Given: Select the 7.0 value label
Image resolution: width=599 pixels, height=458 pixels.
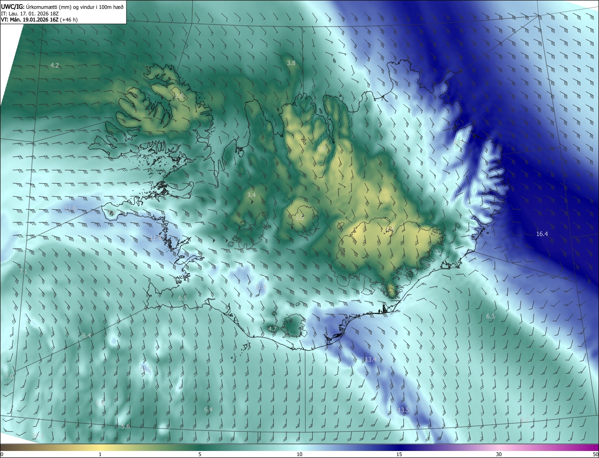Looking at the screenshot, I should click(9, 376).
